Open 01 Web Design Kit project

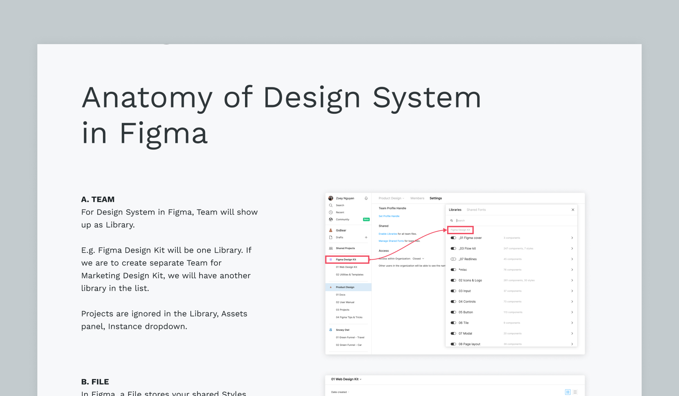pyautogui.click(x=347, y=267)
